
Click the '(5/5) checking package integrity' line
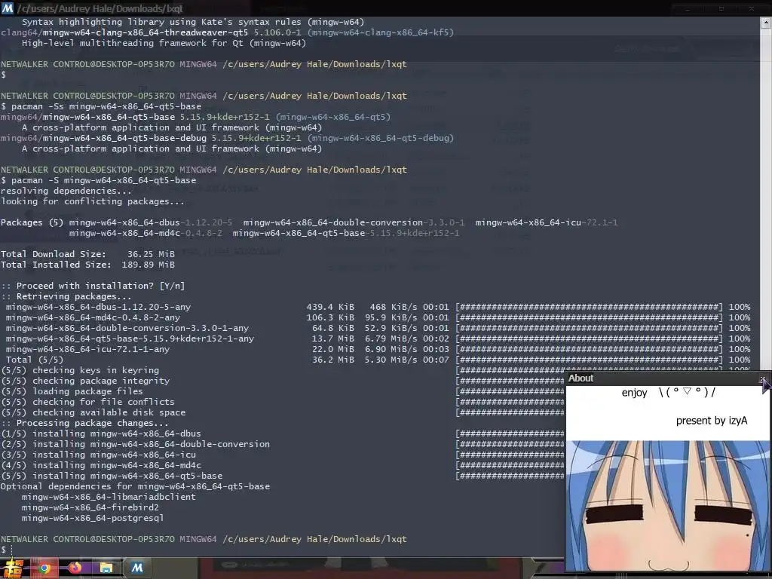pyautogui.click(x=85, y=381)
